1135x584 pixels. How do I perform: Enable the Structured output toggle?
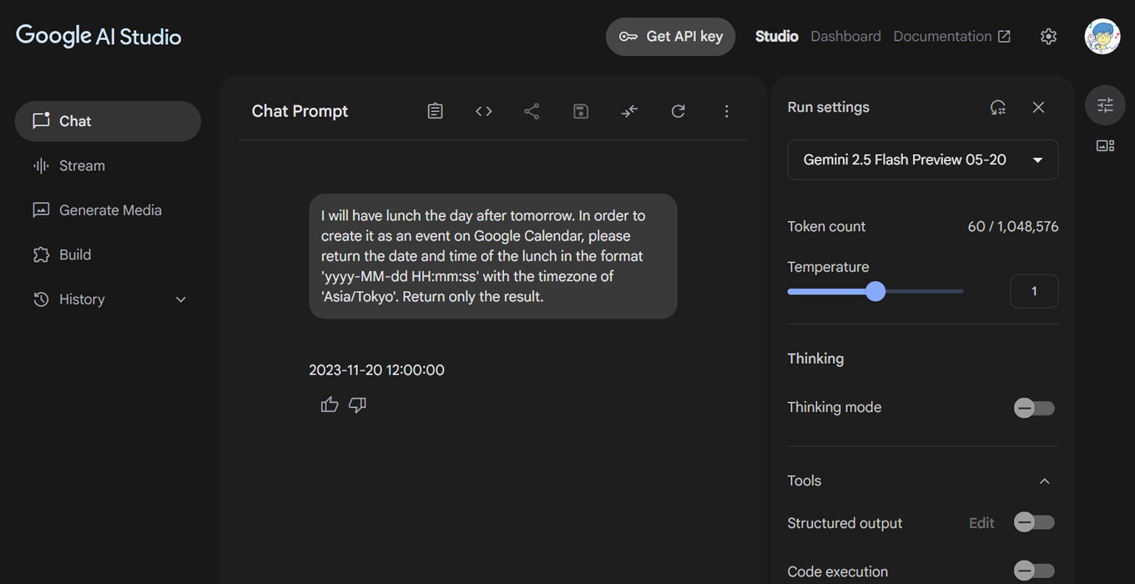1034,522
